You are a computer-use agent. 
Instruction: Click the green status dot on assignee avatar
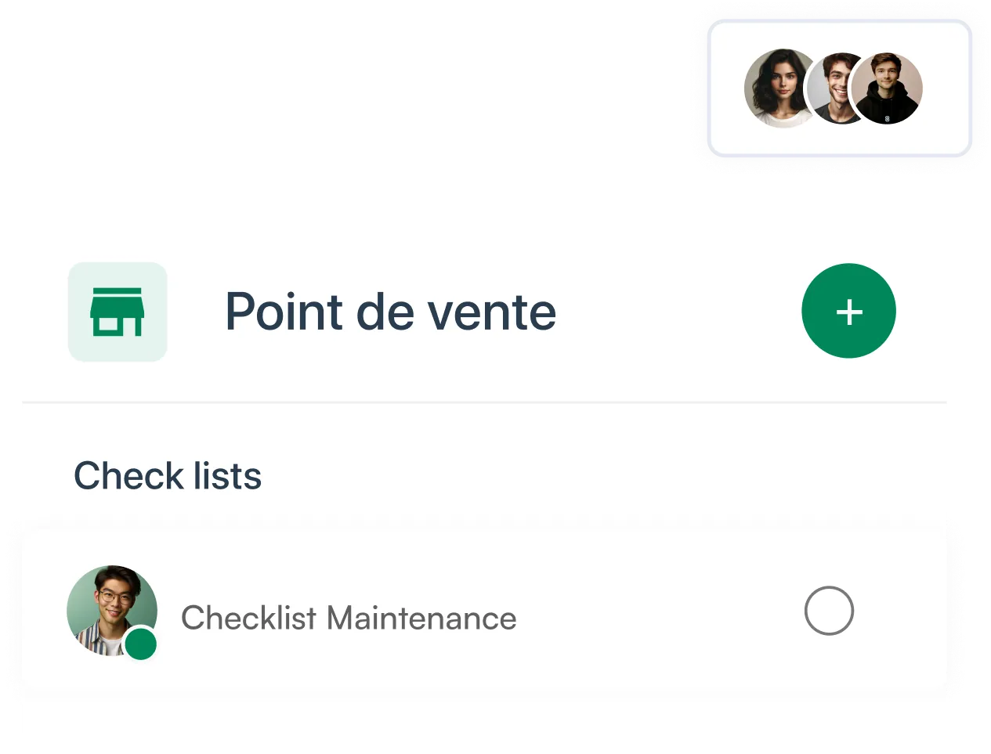[141, 644]
